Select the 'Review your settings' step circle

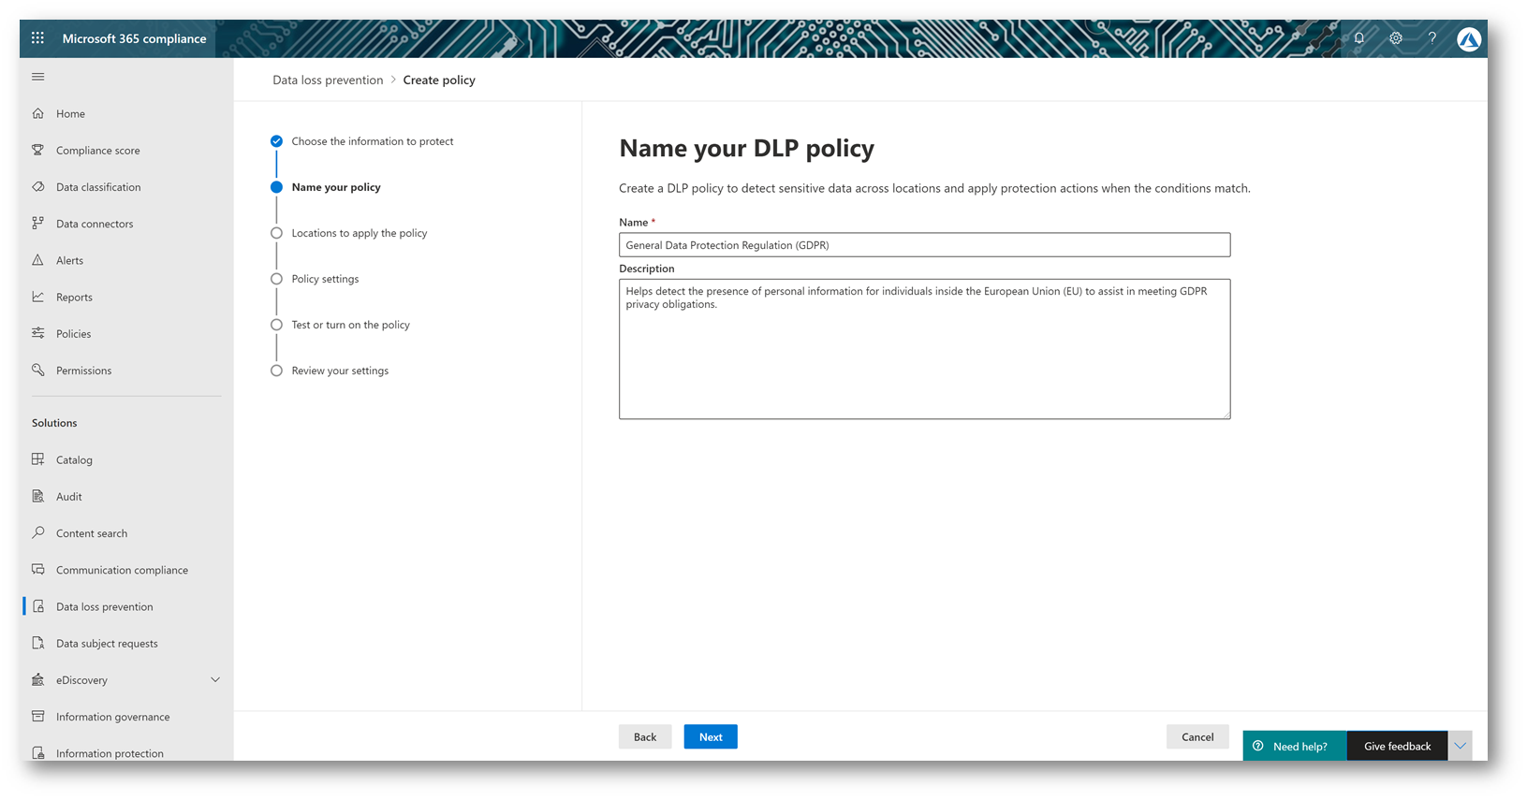point(276,371)
